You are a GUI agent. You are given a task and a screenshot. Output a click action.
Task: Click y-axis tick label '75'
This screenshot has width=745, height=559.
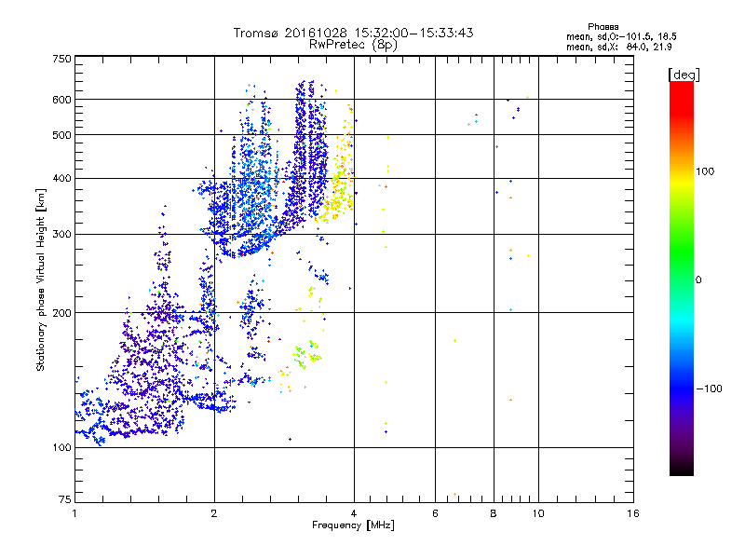(65, 499)
